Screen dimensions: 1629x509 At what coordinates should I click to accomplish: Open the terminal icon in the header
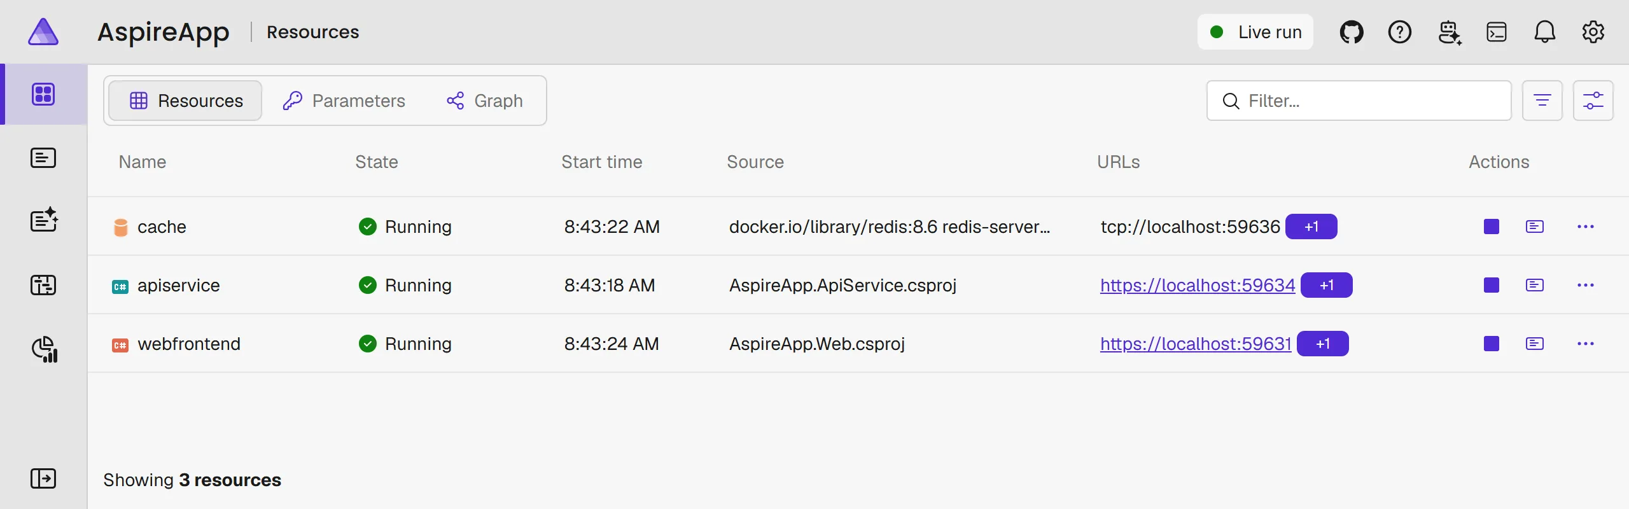pos(1497,32)
